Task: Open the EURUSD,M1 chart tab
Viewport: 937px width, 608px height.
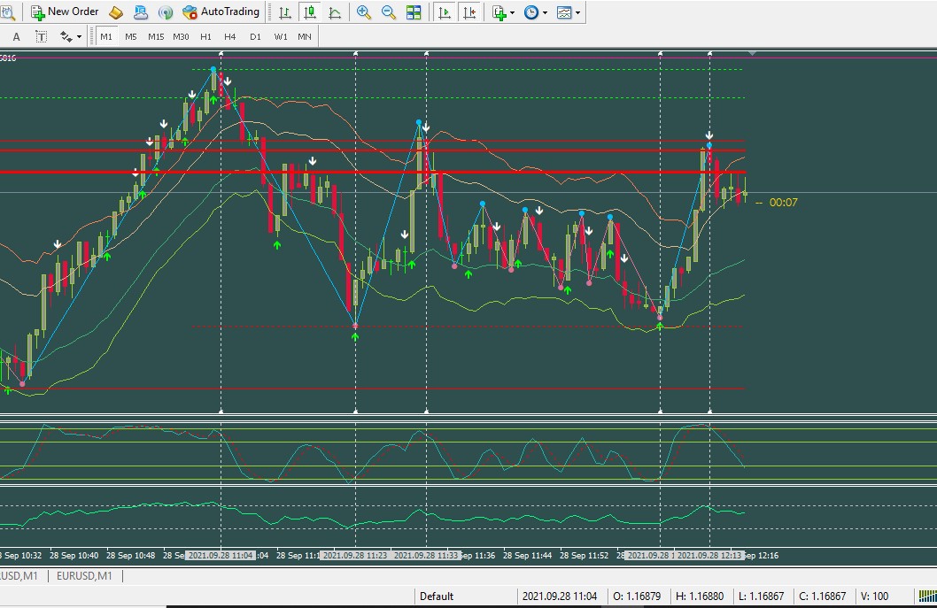Action: click(85, 576)
